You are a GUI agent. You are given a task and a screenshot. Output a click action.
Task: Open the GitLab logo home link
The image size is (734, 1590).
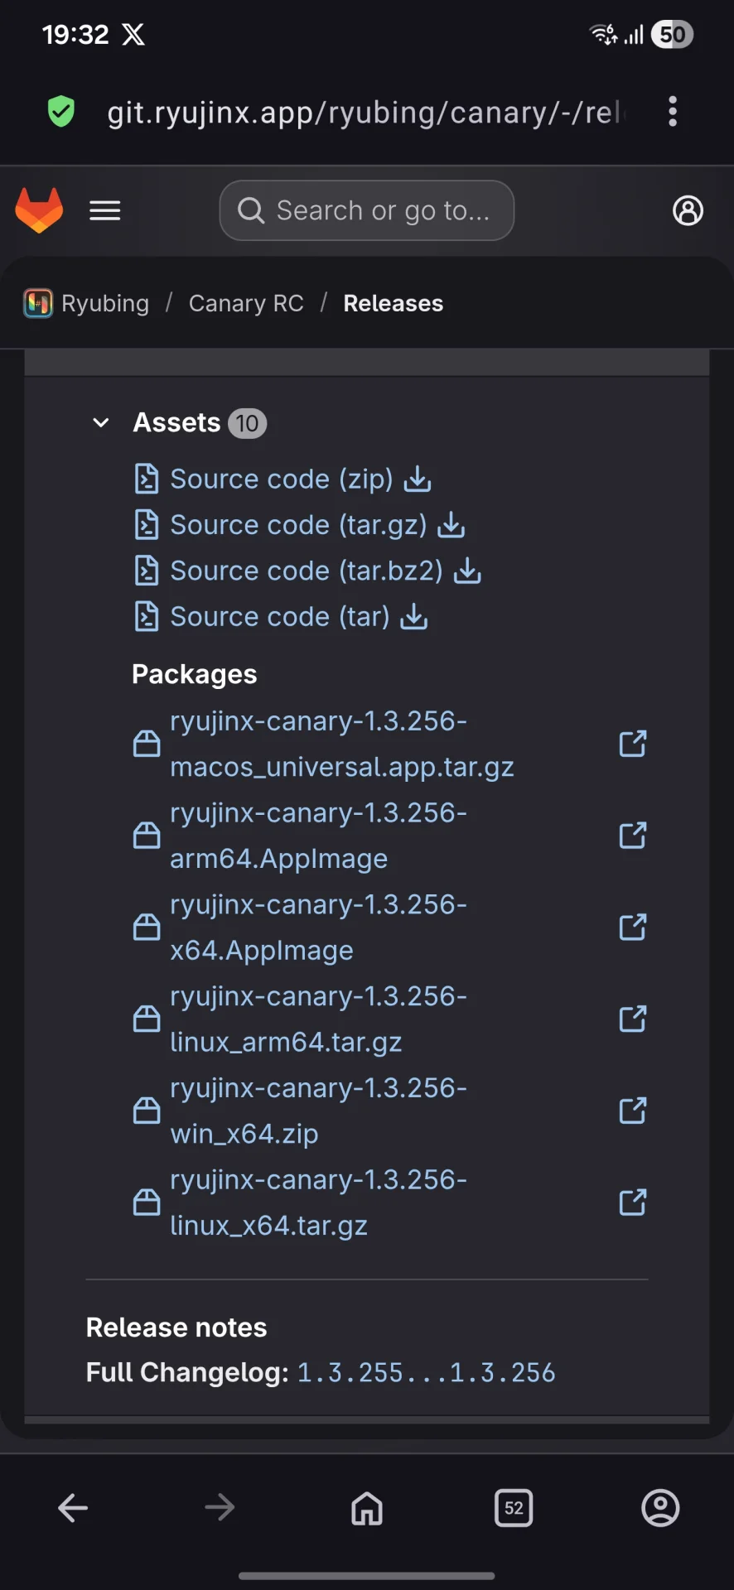coord(39,210)
